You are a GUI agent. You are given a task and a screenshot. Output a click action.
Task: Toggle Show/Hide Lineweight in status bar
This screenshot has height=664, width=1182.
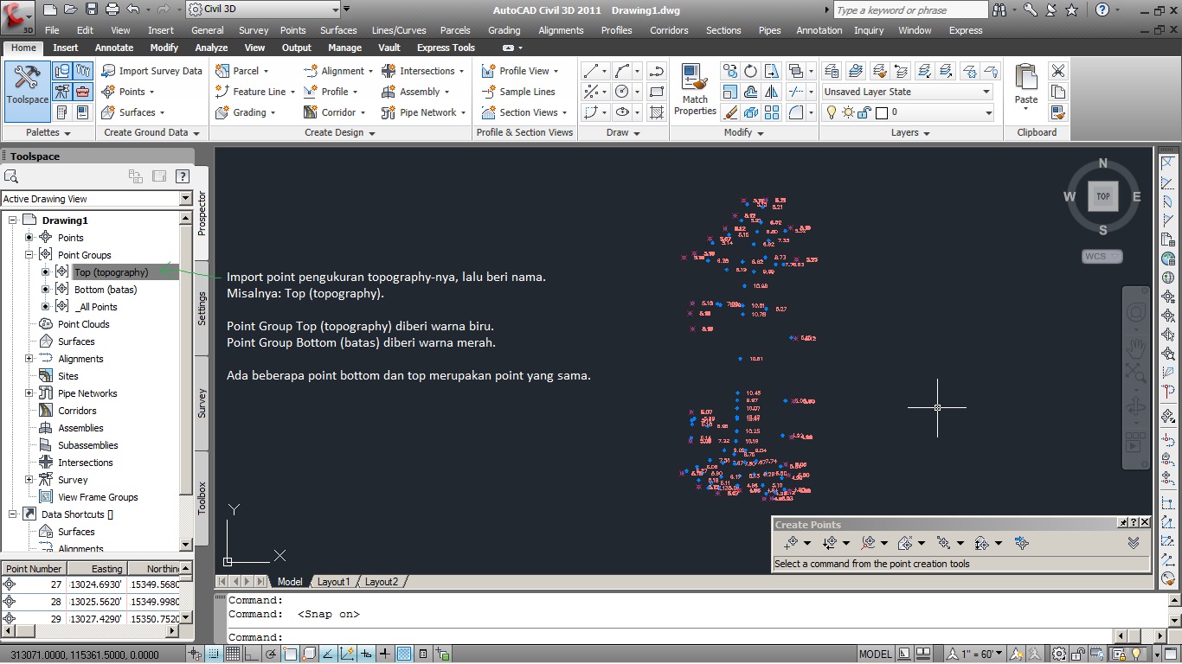(384, 654)
